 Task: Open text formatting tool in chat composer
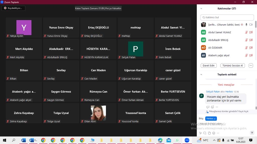tap(200, 133)
